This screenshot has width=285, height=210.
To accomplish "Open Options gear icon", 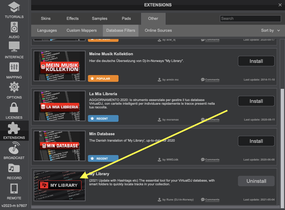I will [14, 88].
